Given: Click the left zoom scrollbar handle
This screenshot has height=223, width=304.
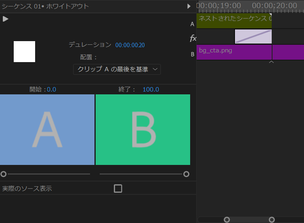Looking at the screenshot, I should tap(227, 220).
